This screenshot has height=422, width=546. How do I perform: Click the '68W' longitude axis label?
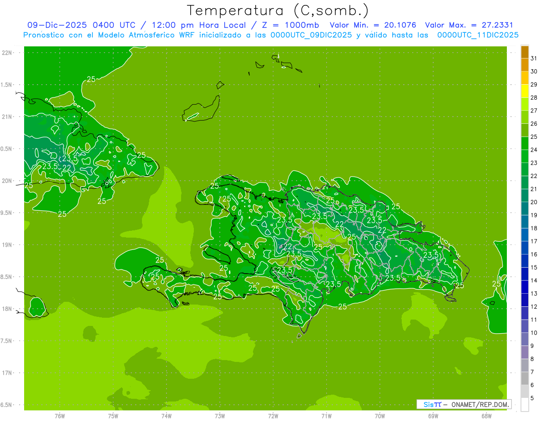point(486,416)
